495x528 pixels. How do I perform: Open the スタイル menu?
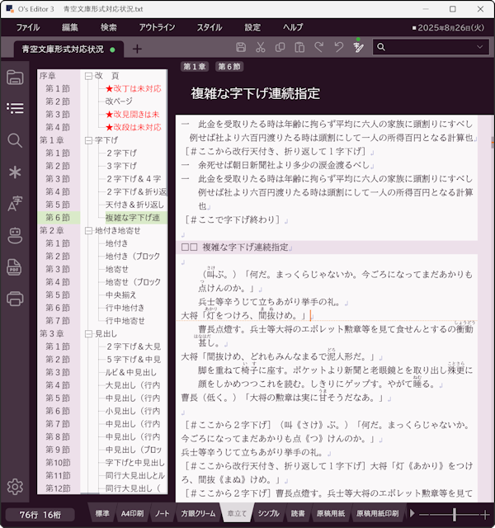coord(209,27)
